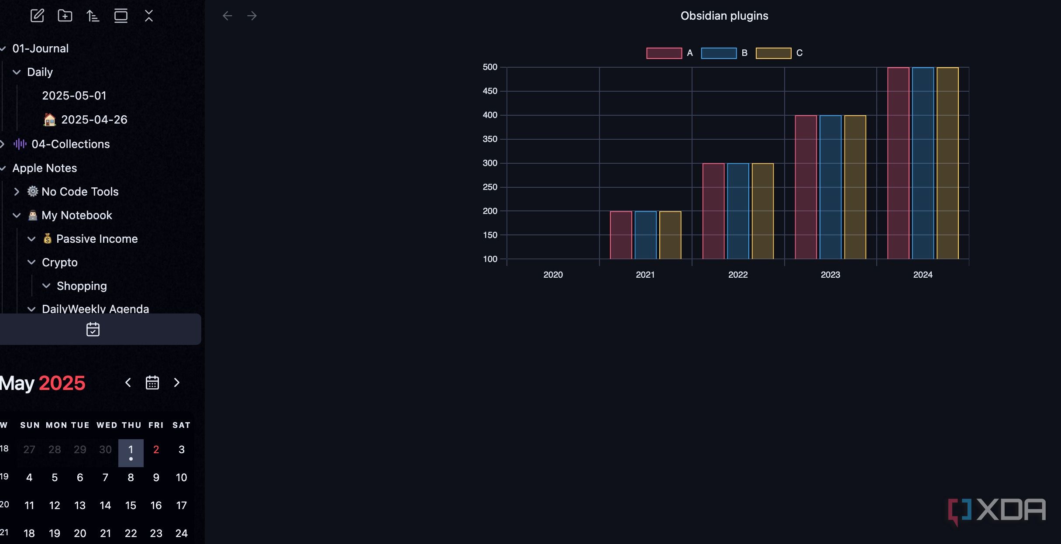Create a new note with the pencil icon
Screen dimensions: 1061x544
click(x=37, y=16)
